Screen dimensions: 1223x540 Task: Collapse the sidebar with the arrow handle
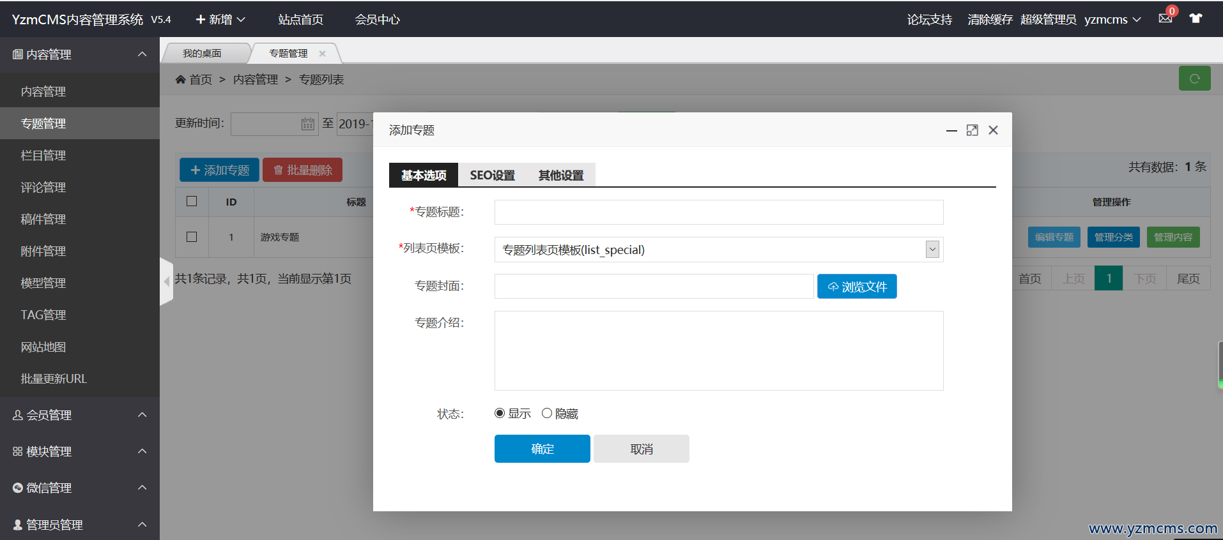[166, 281]
